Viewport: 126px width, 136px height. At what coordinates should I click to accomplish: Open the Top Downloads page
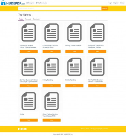click(41, 3)
